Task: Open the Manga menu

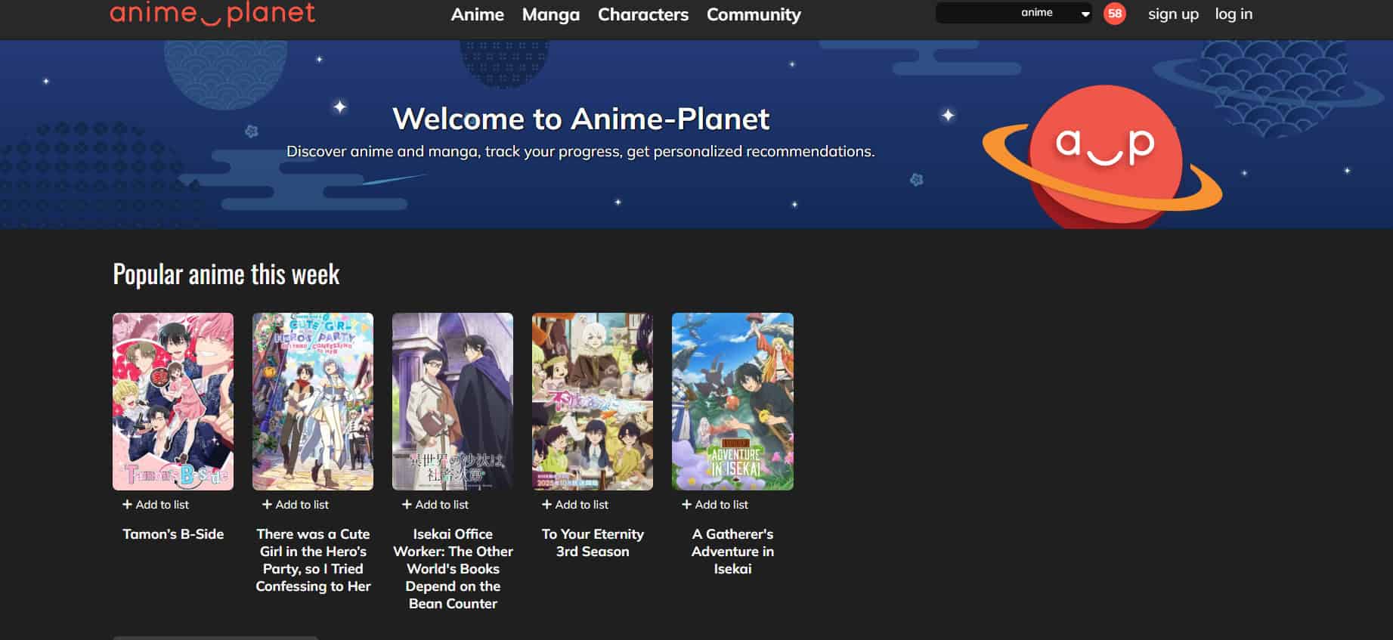Action: [550, 14]
